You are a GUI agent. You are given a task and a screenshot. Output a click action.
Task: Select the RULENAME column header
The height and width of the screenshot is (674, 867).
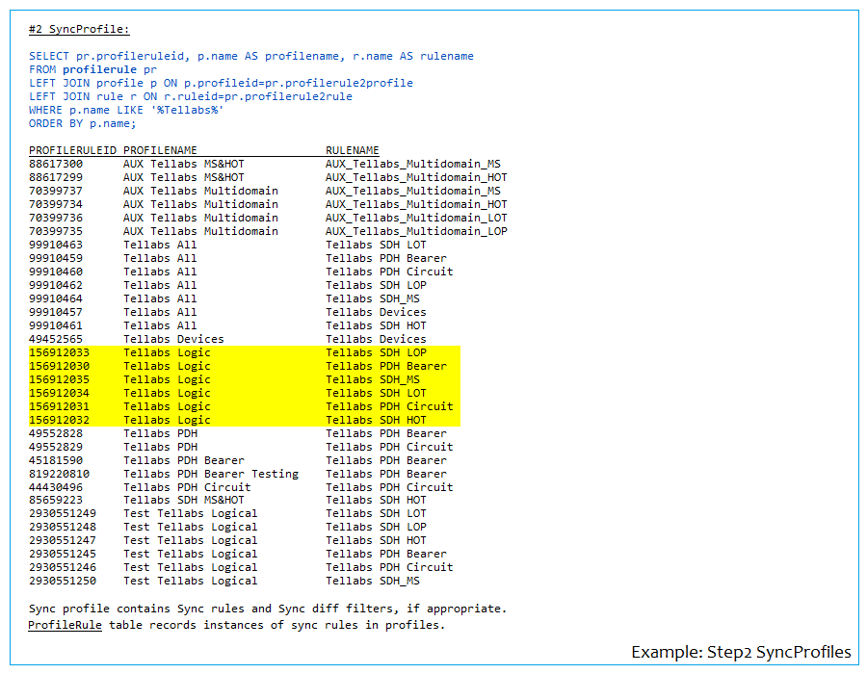click(352, 150)
